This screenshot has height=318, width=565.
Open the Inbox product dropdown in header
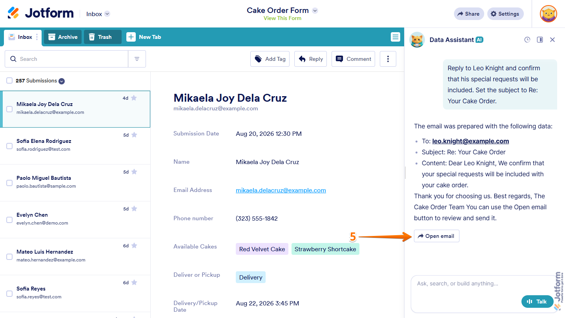[x=98, y=14]
